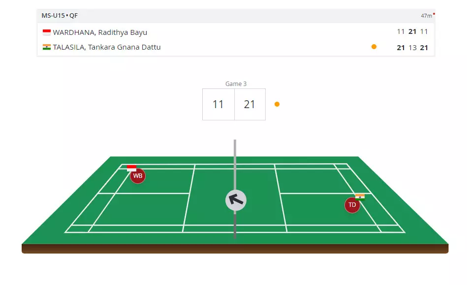
Task: Click Talasila's 13 second-game score
Action: point(412,48)
